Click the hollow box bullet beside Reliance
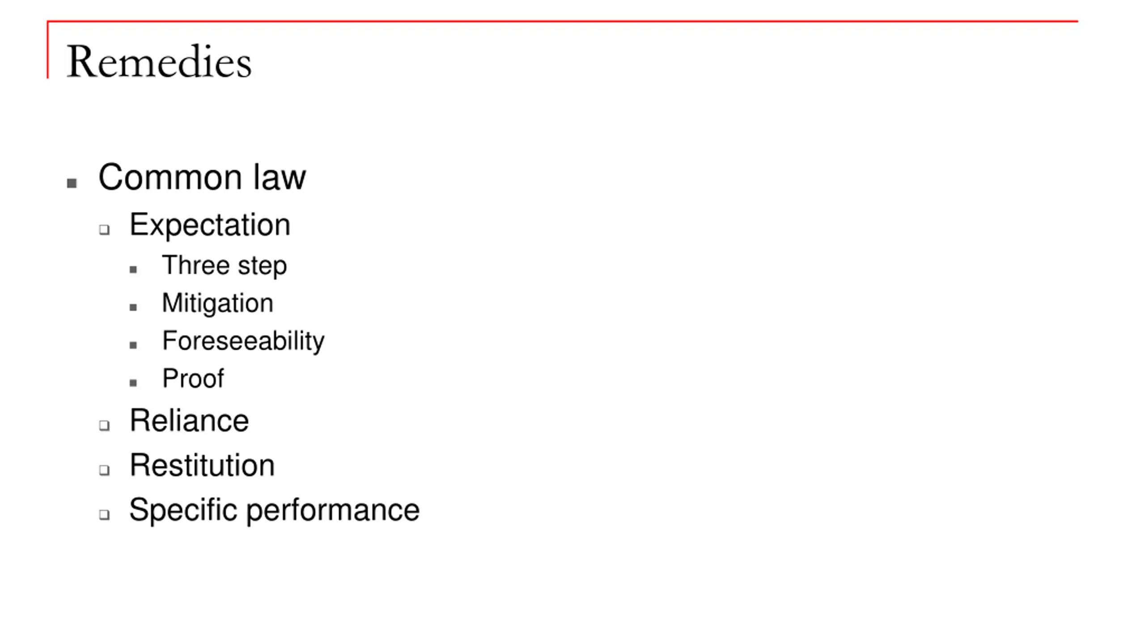This screenshot has width=1145, height=644. 104,425
